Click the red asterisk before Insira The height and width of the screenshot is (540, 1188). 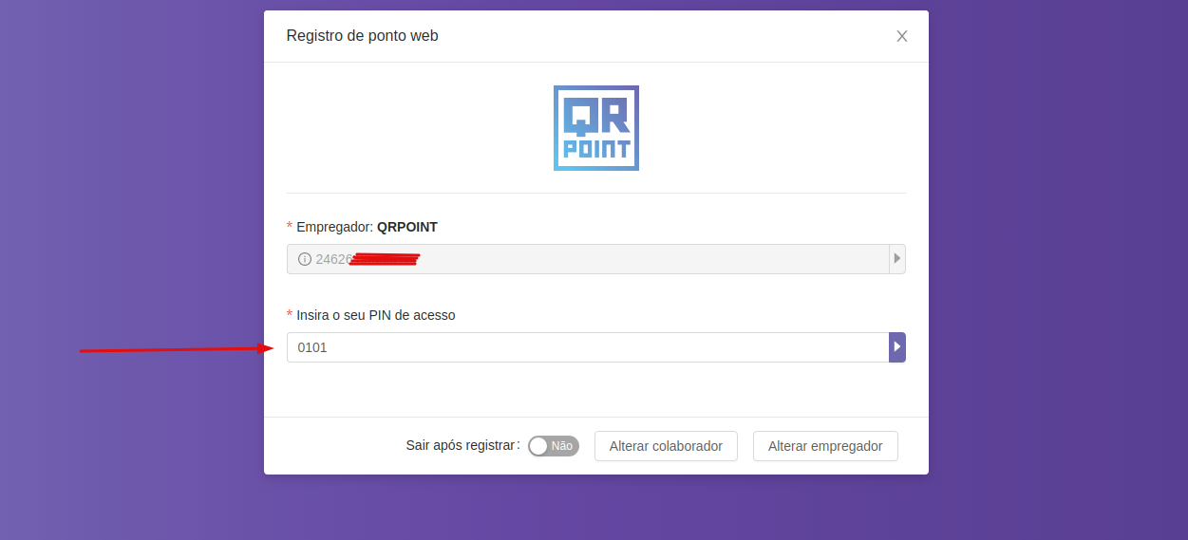click(290, 314)
